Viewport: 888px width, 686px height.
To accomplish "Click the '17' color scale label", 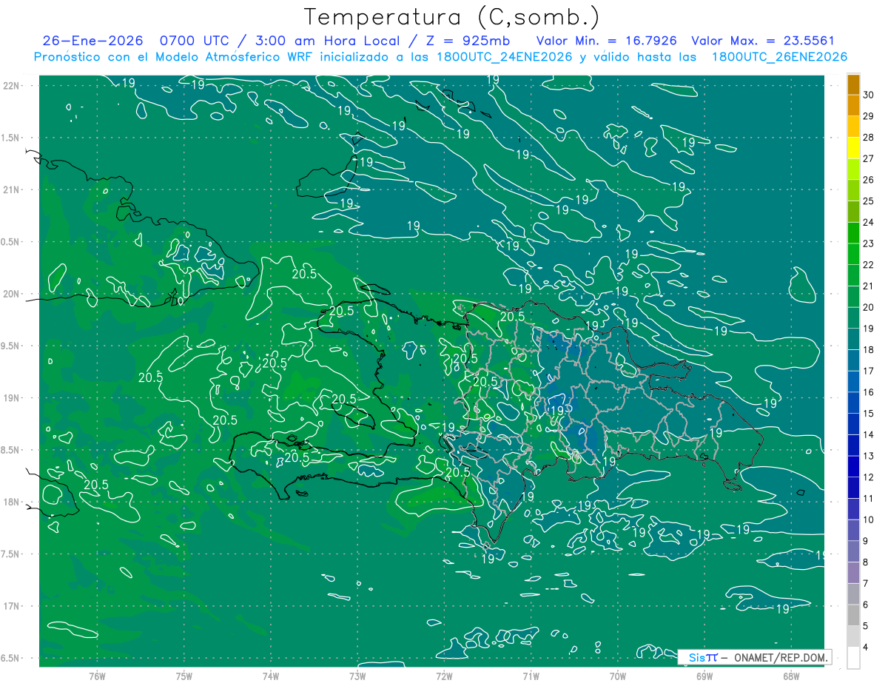I will pyautogui.click(x=869, y=371).
